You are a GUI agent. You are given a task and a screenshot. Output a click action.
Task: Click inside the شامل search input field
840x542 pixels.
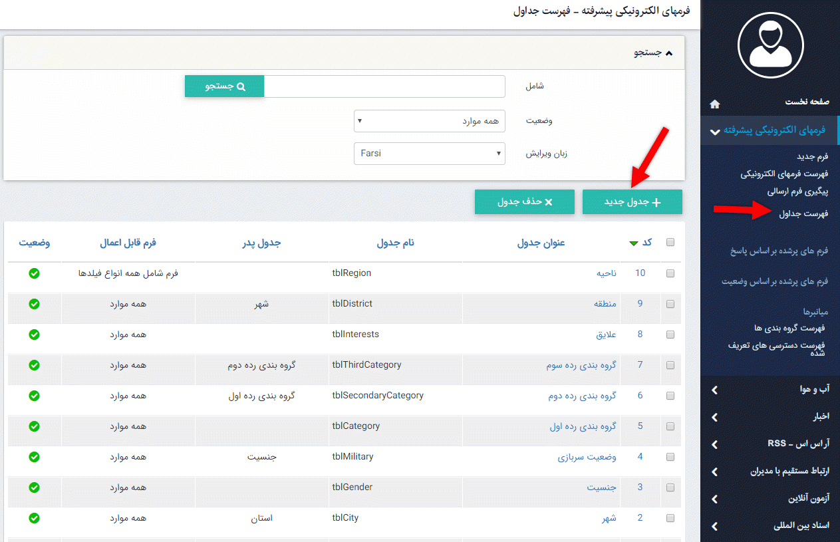(x=386, y=86)
